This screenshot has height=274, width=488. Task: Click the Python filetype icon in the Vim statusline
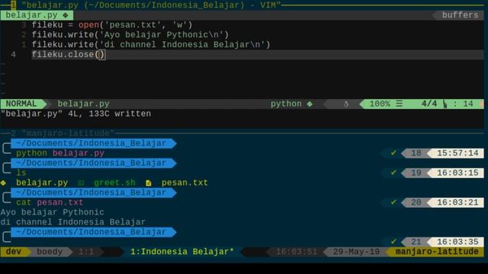tap(310, 104)
